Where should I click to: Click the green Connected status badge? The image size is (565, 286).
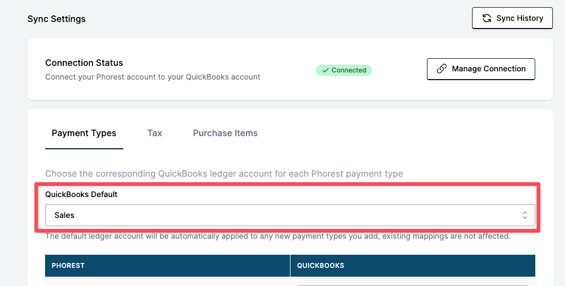click(x=344, y=70)
